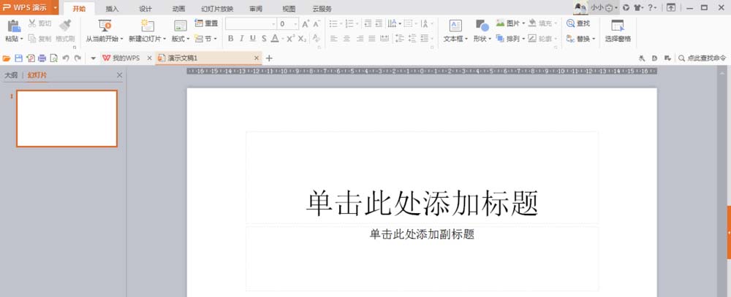
Task: Open the Shapes (形状) tool
Action: click(482, 26)
